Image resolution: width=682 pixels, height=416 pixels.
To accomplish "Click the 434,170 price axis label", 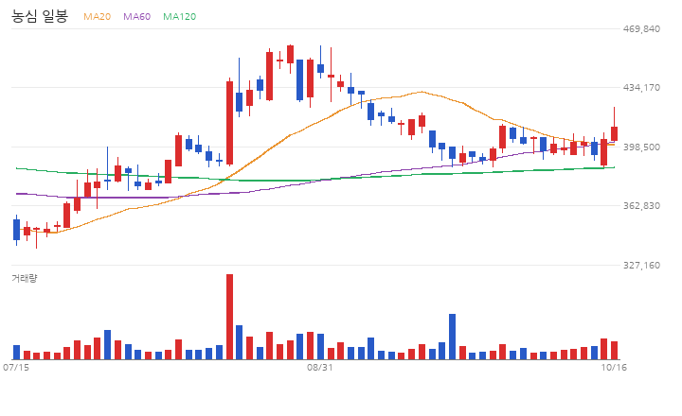I will tap(641, 87).
